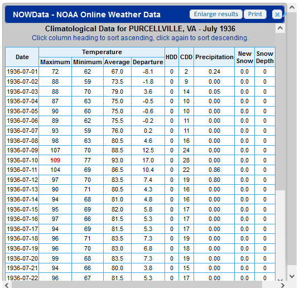The image size is (300, 288).
Task: Click precipitation value 0.24 on July 1
Action: tap(214, 71)
